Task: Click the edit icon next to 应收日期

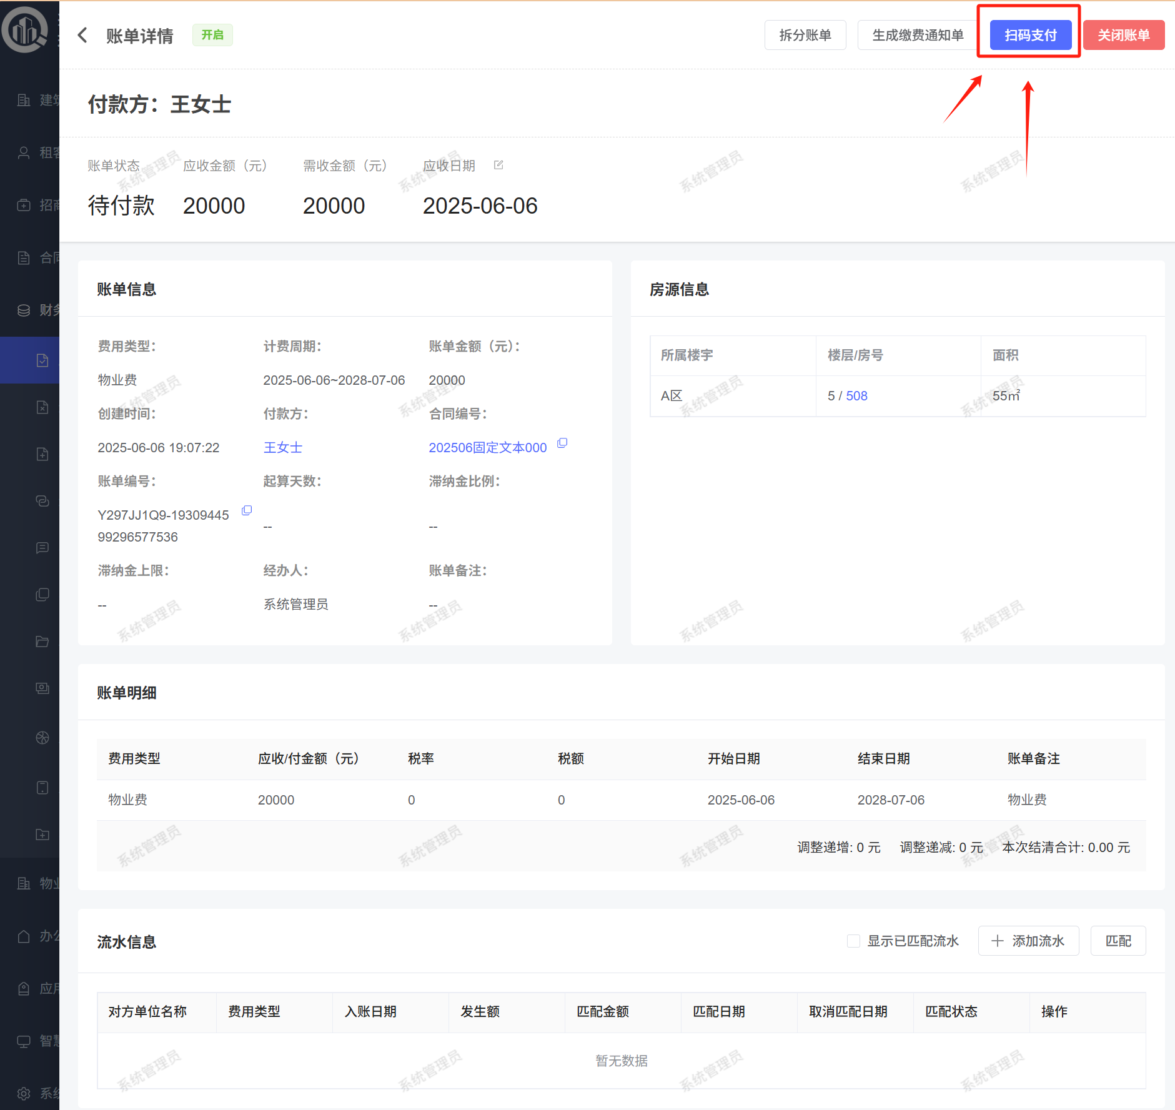Action: (x=498, y=166)
